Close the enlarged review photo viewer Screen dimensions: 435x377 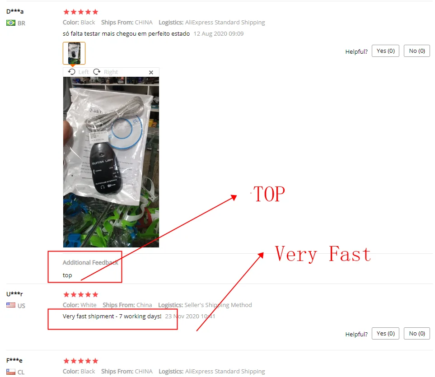(x=151, y=72)
